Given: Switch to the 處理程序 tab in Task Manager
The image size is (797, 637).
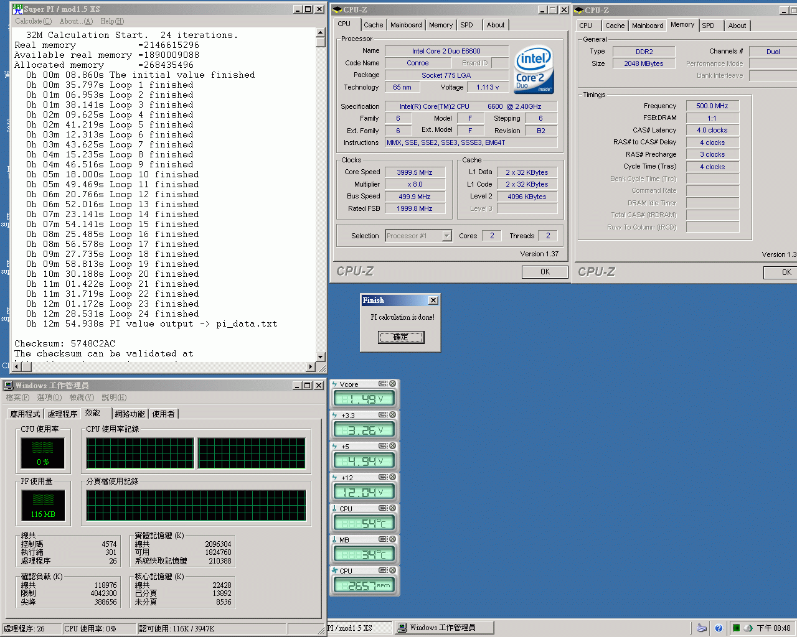Looking at the screenshot, I should (62, 414).
